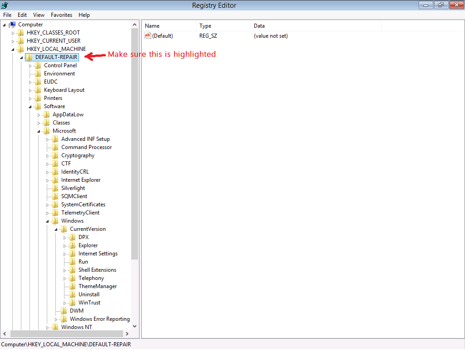Click the Silverlight folder icon
Screen dimensions: 465x349
(55, 188)
